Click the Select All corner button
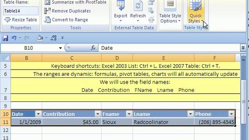 [6, 58]
